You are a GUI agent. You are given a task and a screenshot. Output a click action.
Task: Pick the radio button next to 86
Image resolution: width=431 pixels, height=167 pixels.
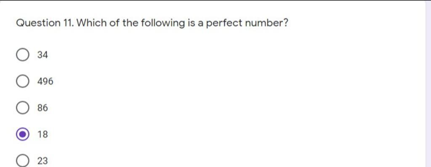(22, 108)
